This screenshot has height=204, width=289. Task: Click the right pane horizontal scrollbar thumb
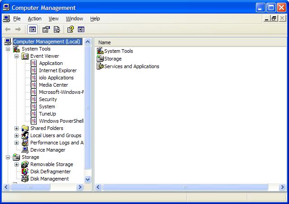[x=185, y=187]
